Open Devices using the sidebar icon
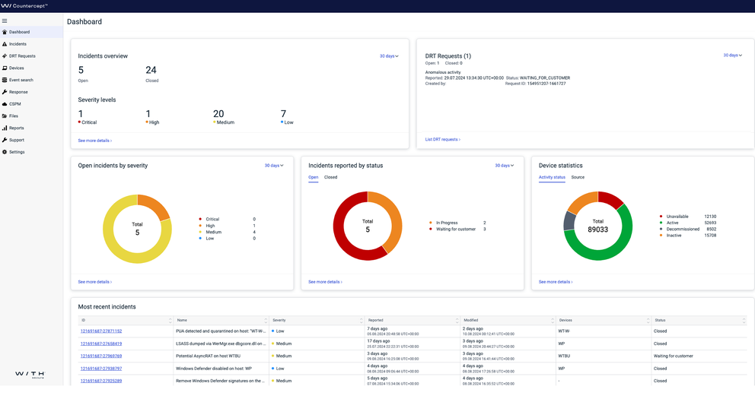The width and height of the screenshot is (755, 399). pyautogui.click(x=5, y=68)
